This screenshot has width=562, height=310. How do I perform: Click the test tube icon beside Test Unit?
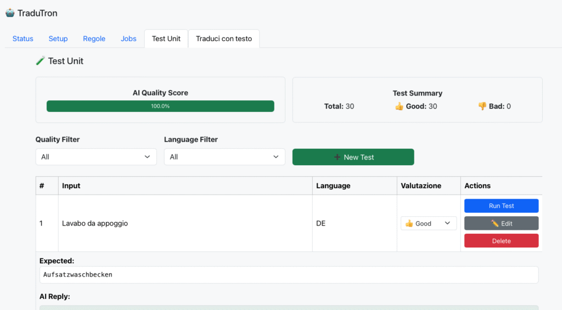40,61
